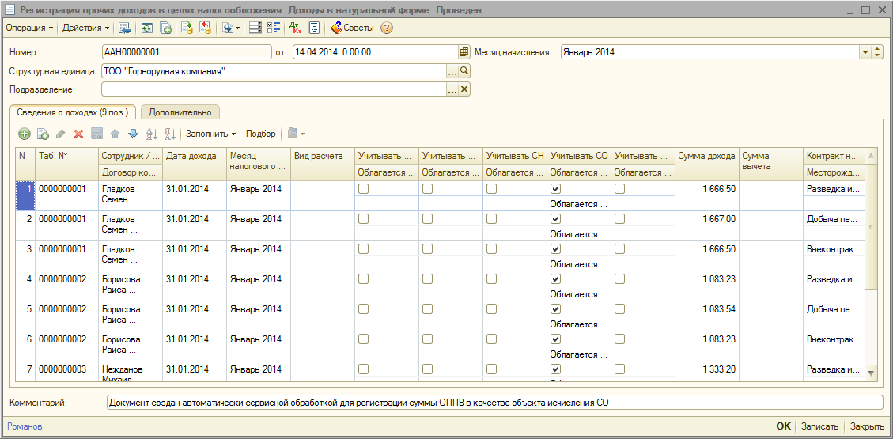Open help question mark icon

(387, 28)
